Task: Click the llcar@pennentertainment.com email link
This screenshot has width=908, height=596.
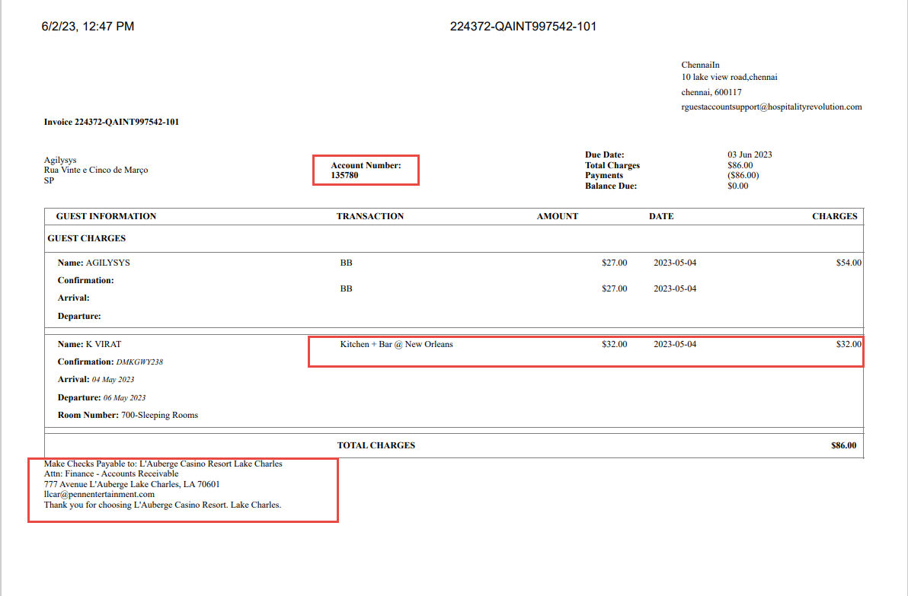Action: [100, 494]
